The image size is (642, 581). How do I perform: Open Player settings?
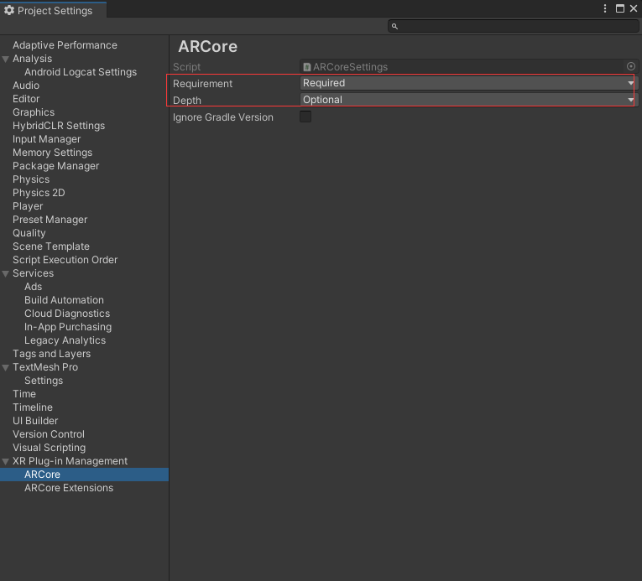point(28,206)
